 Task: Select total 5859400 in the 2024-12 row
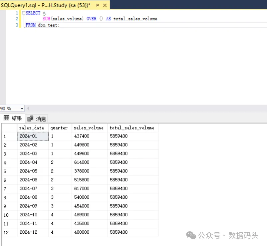tap(133, 232)
